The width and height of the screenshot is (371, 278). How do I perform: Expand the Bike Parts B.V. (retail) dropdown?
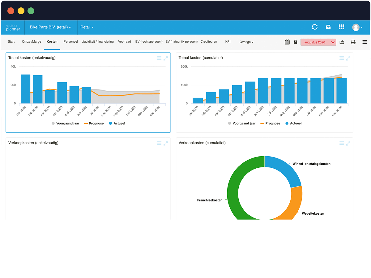pyautogui.click(x=50, y=27)
